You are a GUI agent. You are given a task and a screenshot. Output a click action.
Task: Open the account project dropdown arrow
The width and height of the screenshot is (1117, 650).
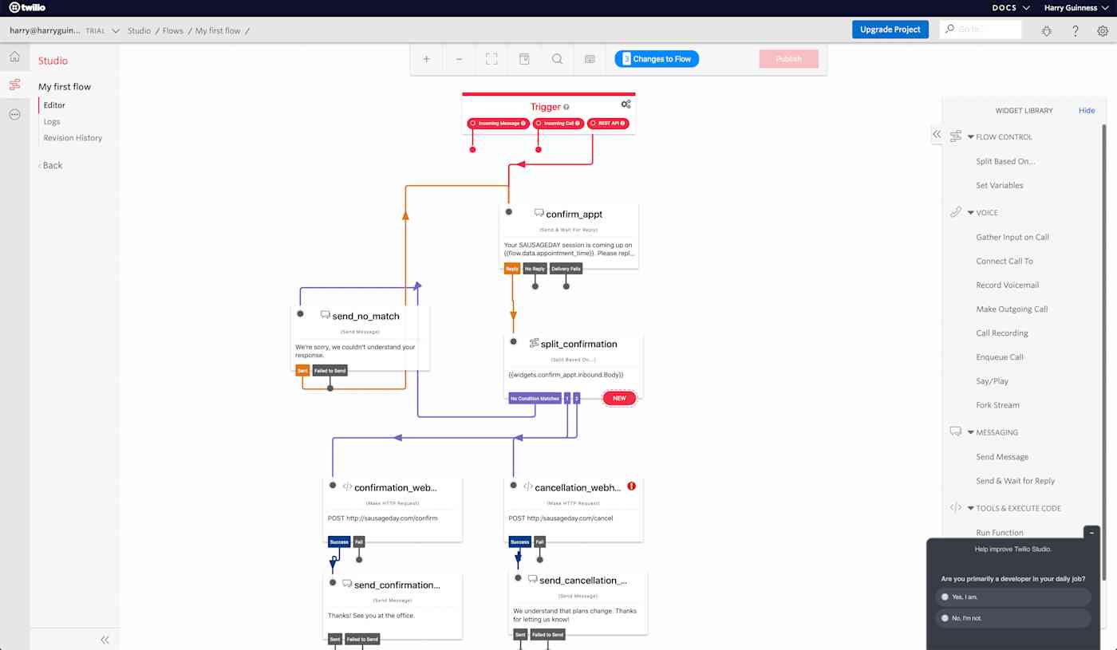coord(116,30)
